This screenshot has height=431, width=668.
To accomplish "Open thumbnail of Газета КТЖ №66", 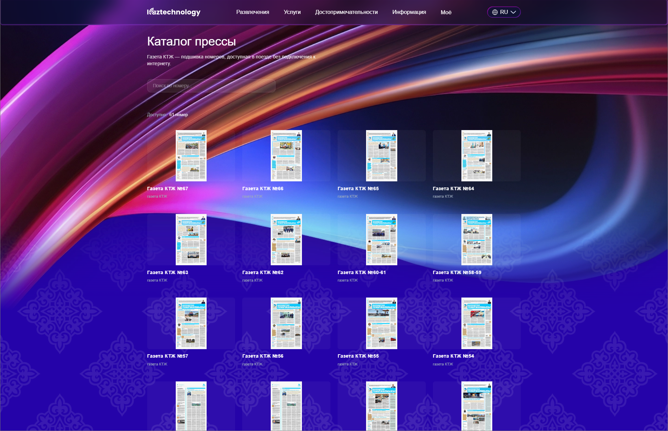I will [x=286, y=156].
